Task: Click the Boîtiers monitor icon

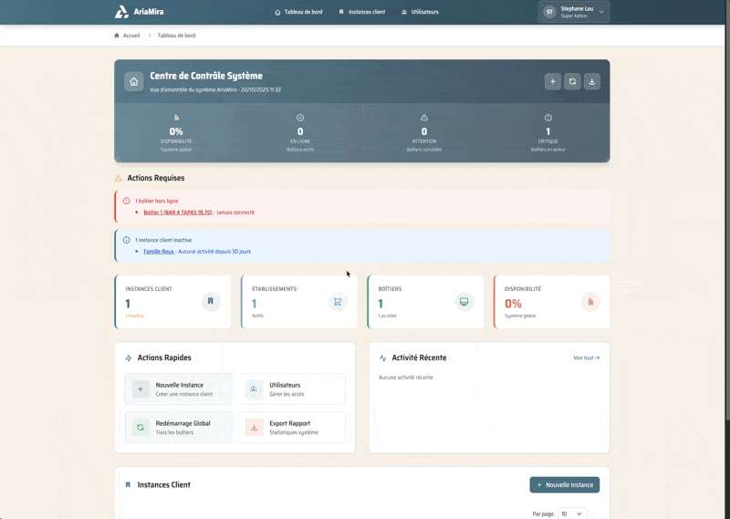Action: point(464,302)
